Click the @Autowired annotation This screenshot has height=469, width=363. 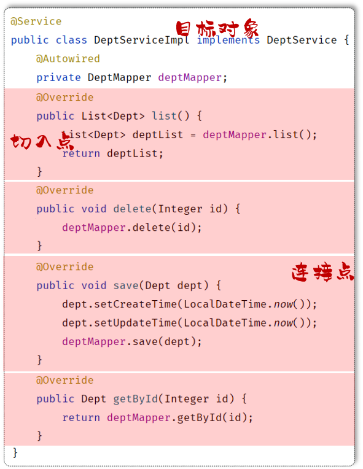(68, 59)
